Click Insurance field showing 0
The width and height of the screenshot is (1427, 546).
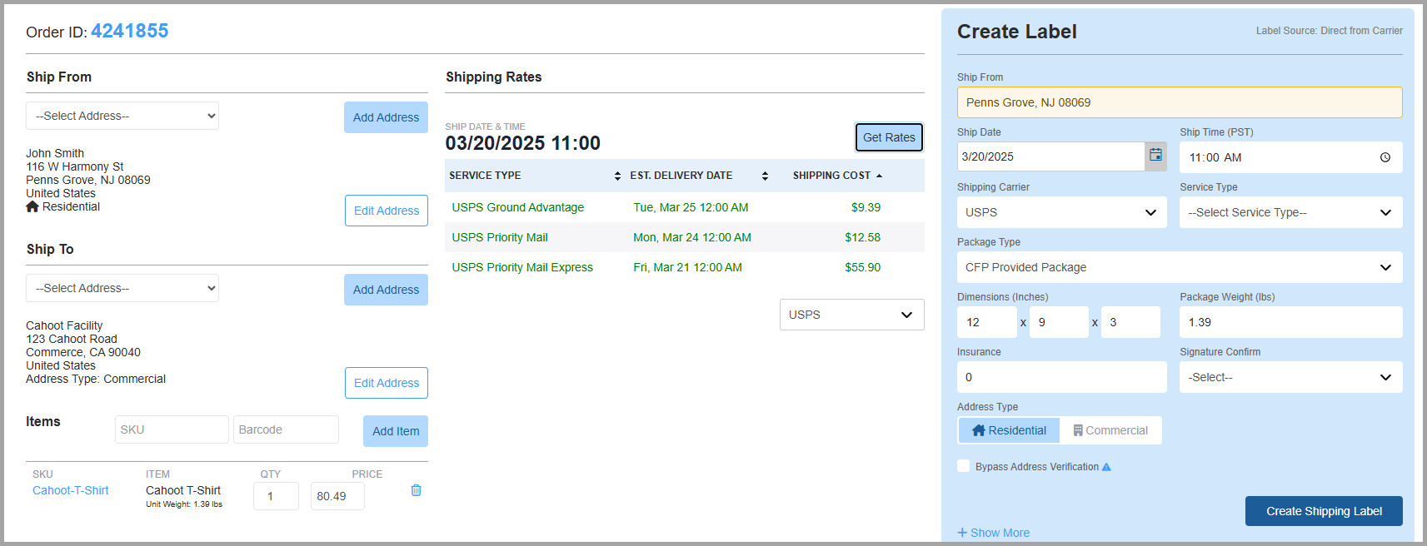pos(1061,377)
